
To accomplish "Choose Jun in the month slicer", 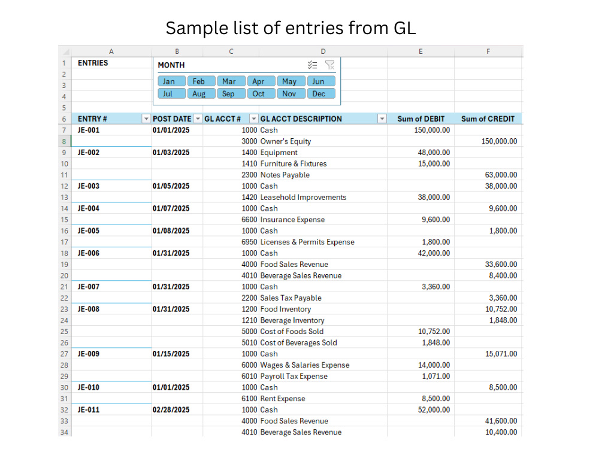I will pyautogui.click(x=321, y=81).
